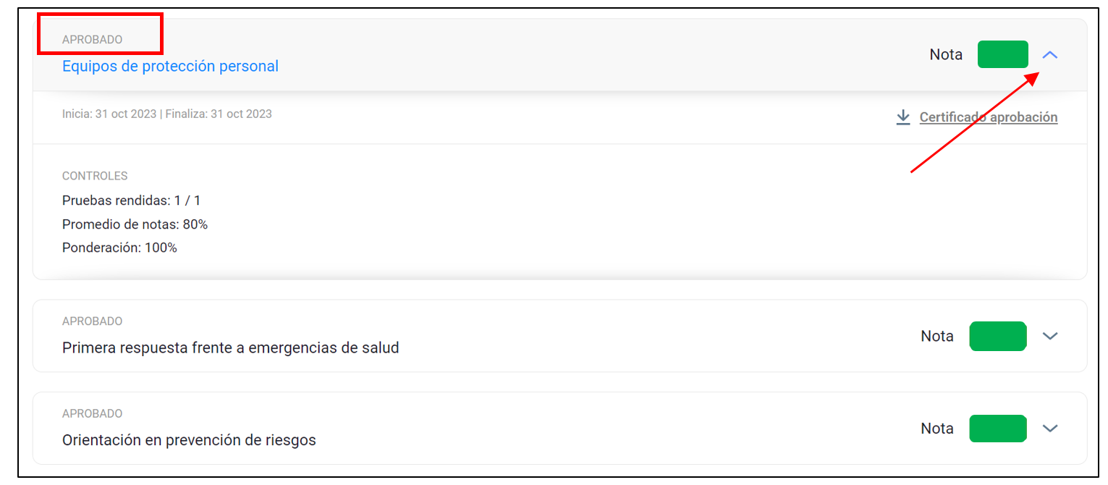Click the Ponderación: 100% line
Viewport: 1108px width, 485px height.
[119, 248]
